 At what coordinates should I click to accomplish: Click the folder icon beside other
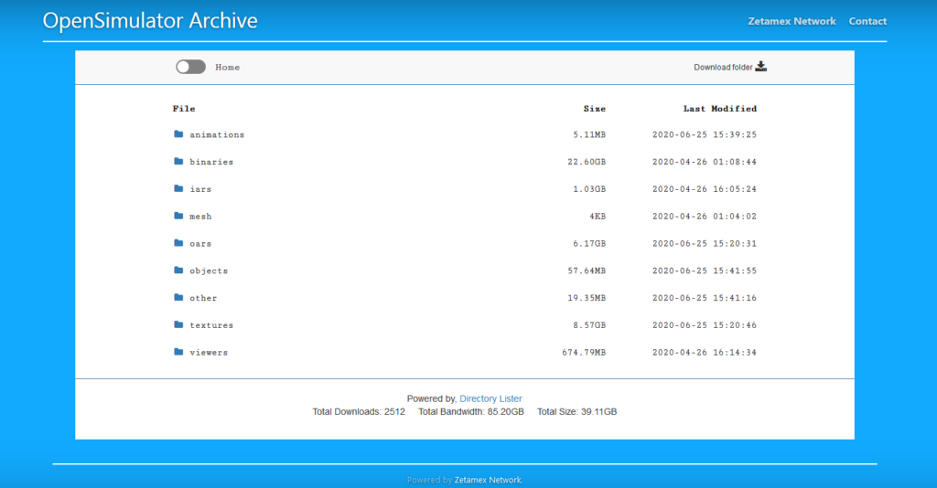(178, 297)
